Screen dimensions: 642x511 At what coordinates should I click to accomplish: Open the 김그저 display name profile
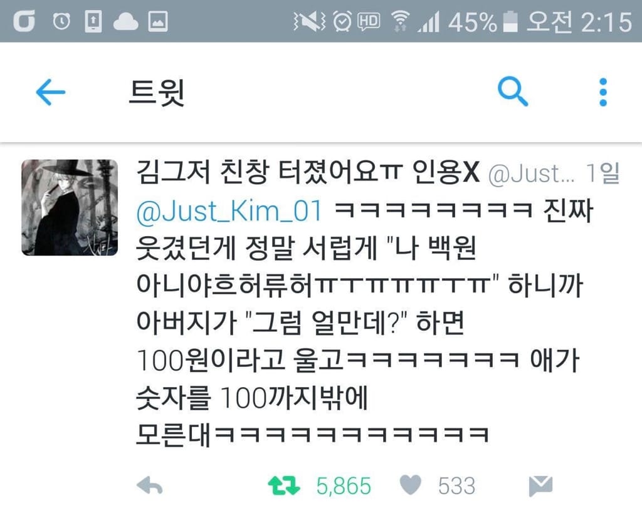tap(307, 172)
